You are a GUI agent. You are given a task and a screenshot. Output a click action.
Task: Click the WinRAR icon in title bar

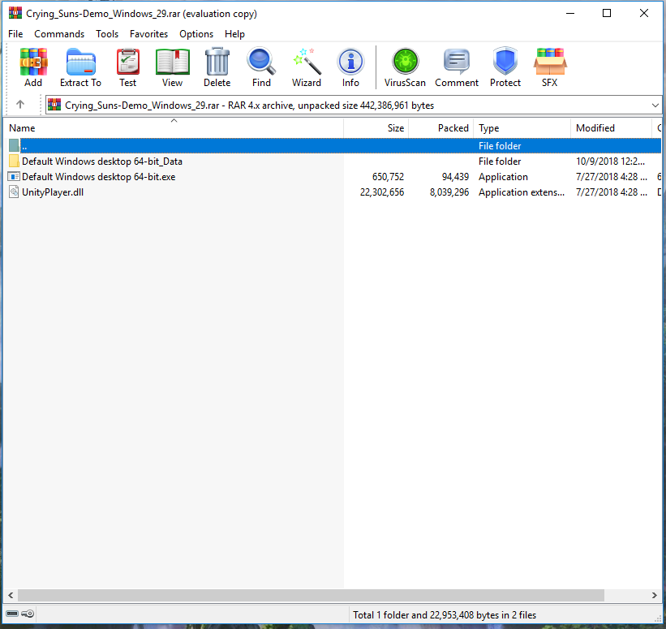[15, 13]
